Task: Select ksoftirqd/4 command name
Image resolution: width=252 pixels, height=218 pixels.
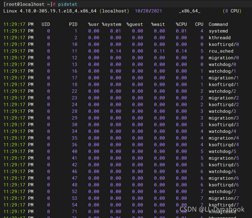Action: point(224,145)
